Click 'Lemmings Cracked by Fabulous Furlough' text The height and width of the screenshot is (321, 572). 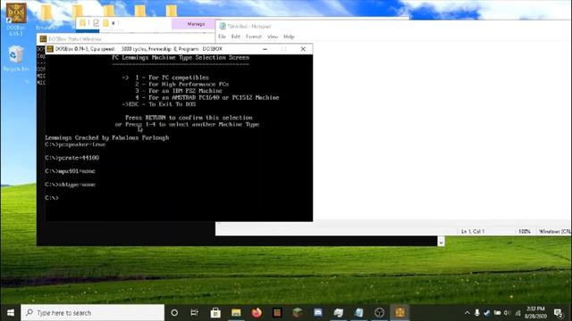(107, 138)
